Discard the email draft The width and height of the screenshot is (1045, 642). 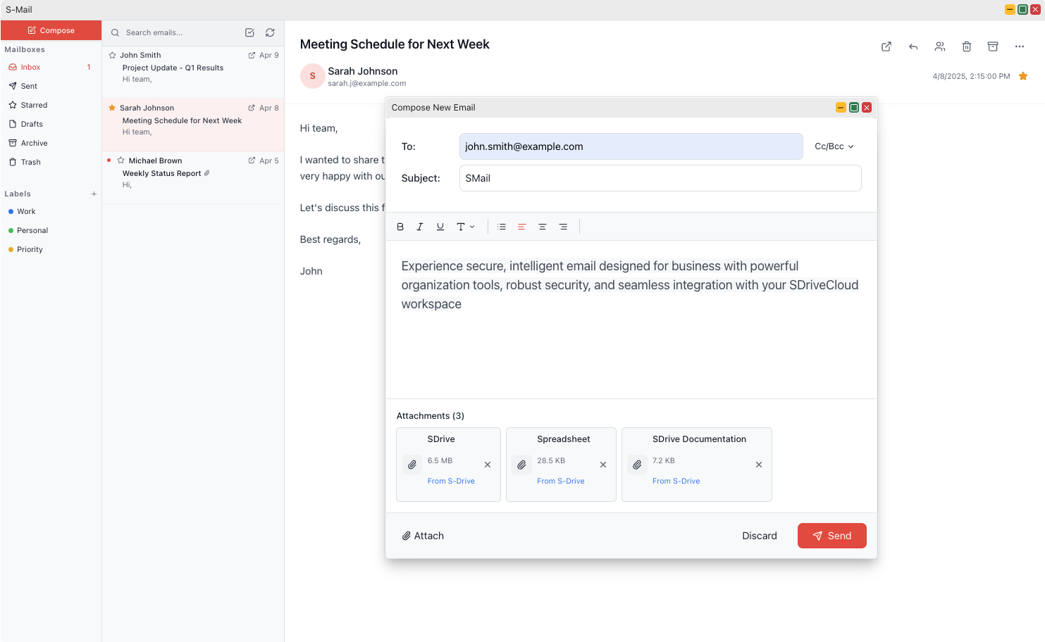tap(759, 536)
